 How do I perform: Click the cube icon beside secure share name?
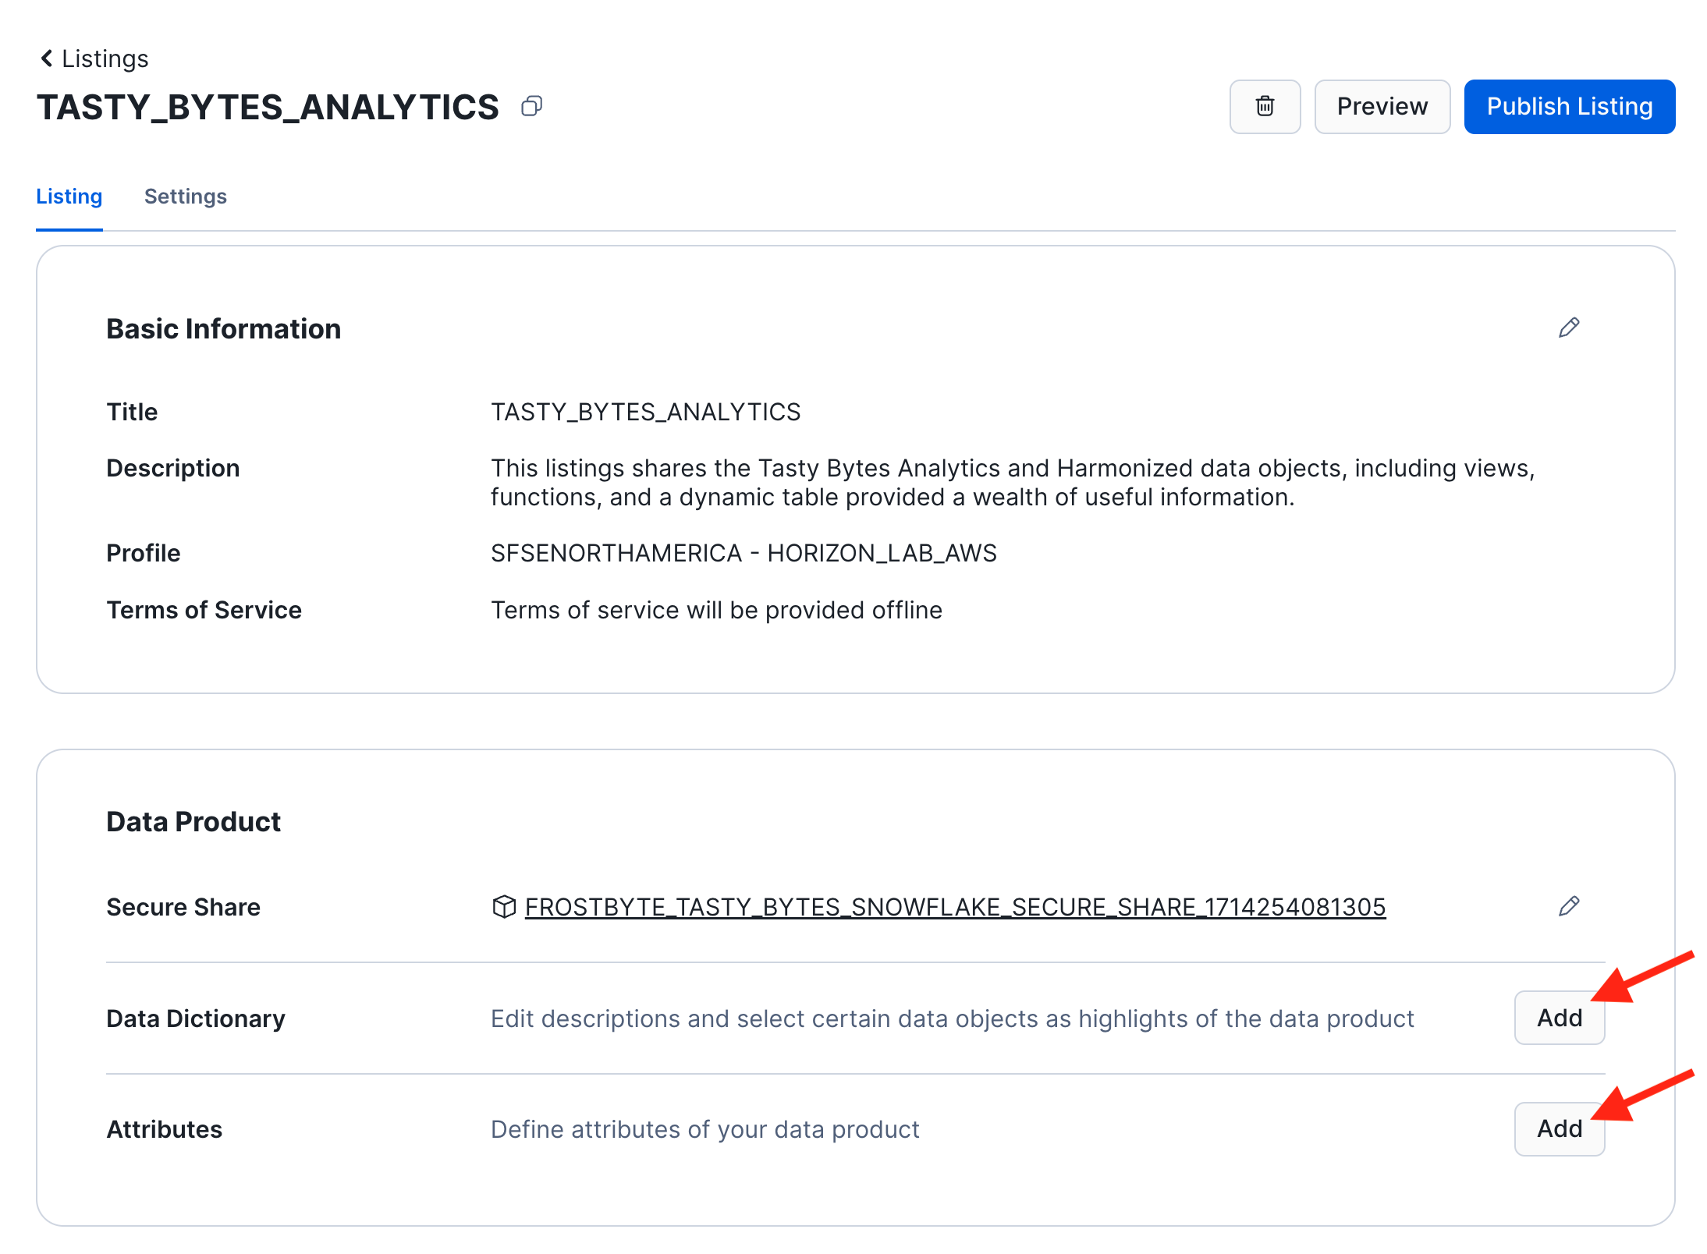(504, 907)
